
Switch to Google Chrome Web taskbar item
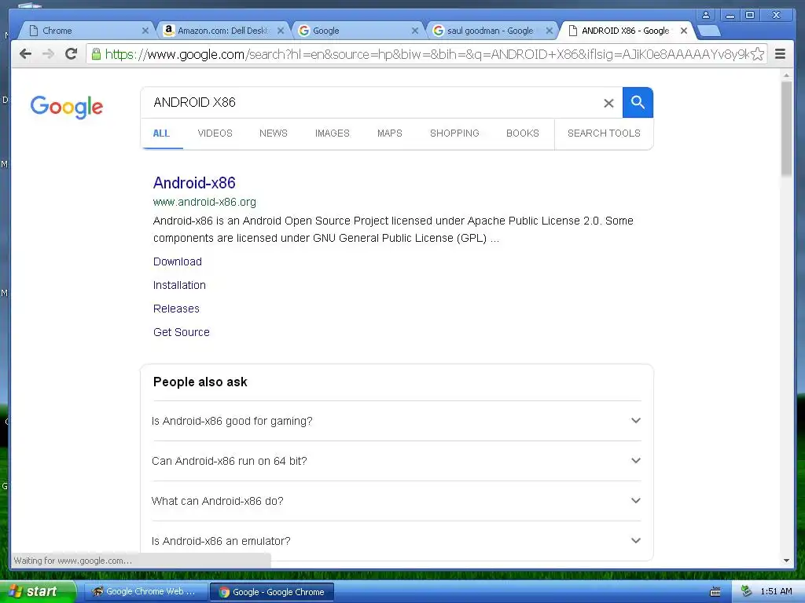click(145, 592)
